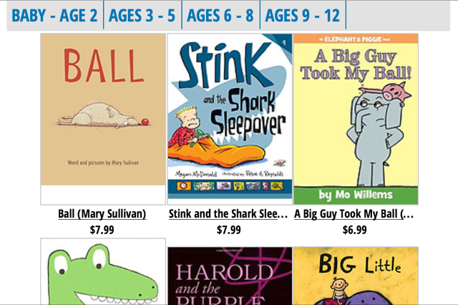Select the Ages 6 - 8 tab
This screenshot has width=458, height=305.
pos(220,15)
